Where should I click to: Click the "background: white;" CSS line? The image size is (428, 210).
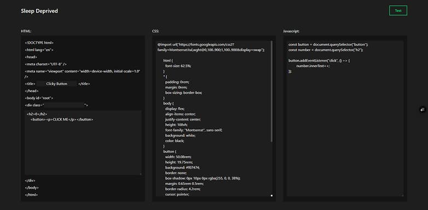coord(181,135)
